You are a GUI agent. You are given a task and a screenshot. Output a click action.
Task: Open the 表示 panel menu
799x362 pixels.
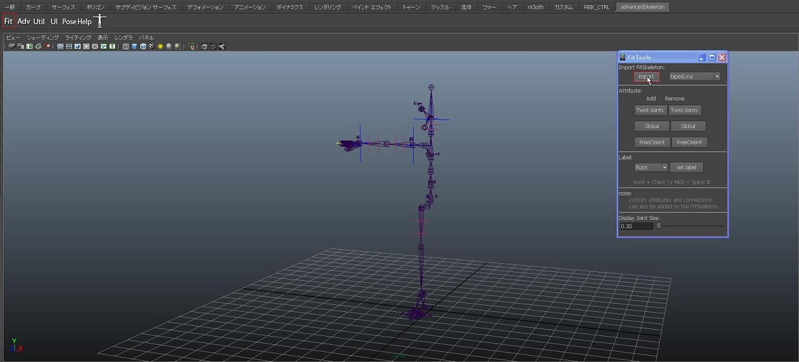click(103, 38)
